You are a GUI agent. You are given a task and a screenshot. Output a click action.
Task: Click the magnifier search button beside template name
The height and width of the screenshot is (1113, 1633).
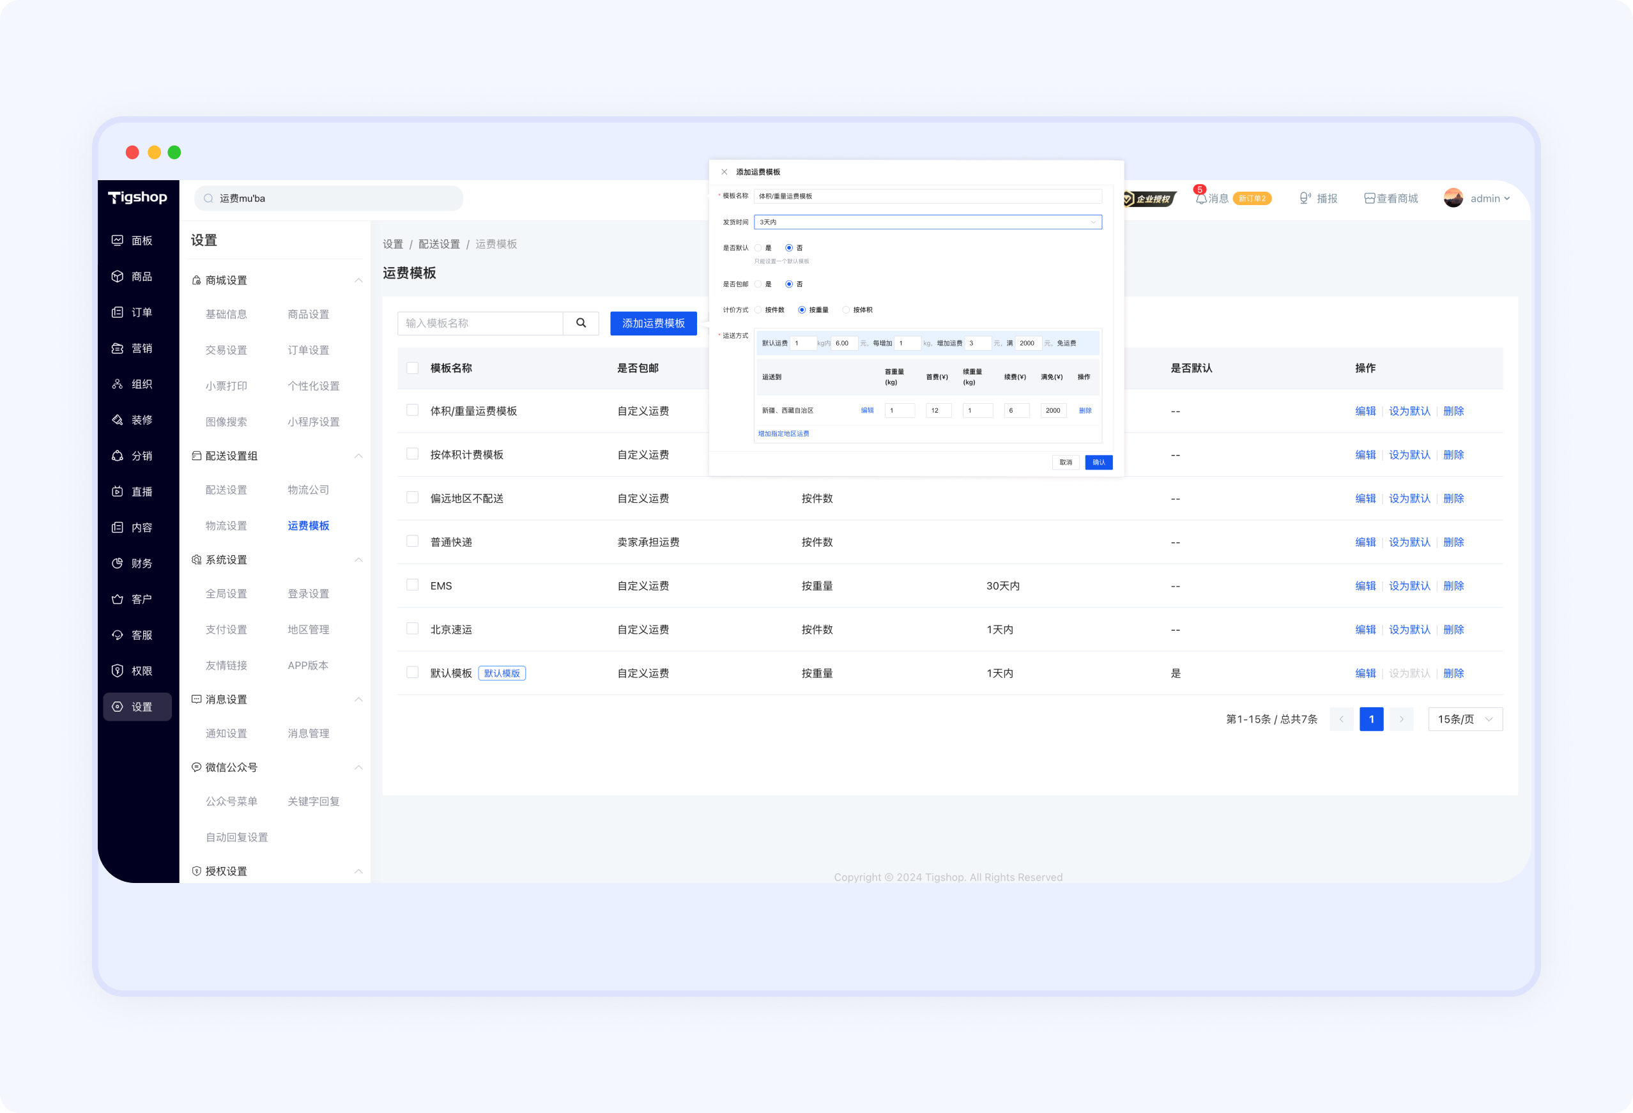coord(581,323)
